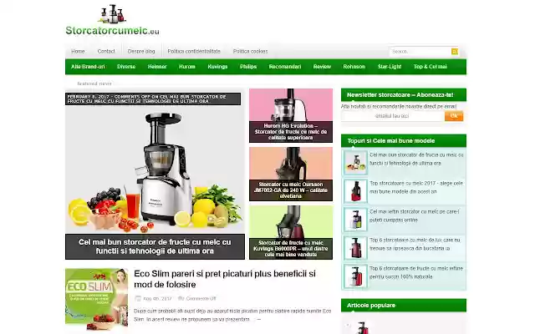Open Hurom HG Evolution featured card
The image size is (535, 334).
click(x=291, y=115)
